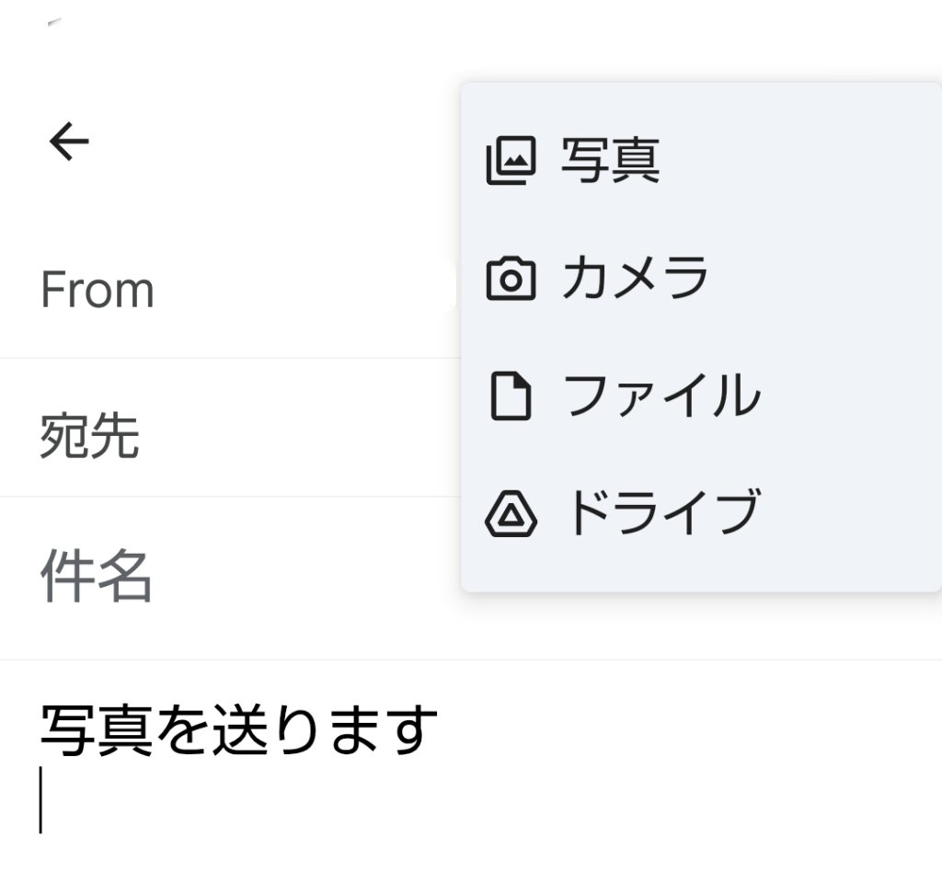Tap the back arrow icon

click(x=69, y=142)
